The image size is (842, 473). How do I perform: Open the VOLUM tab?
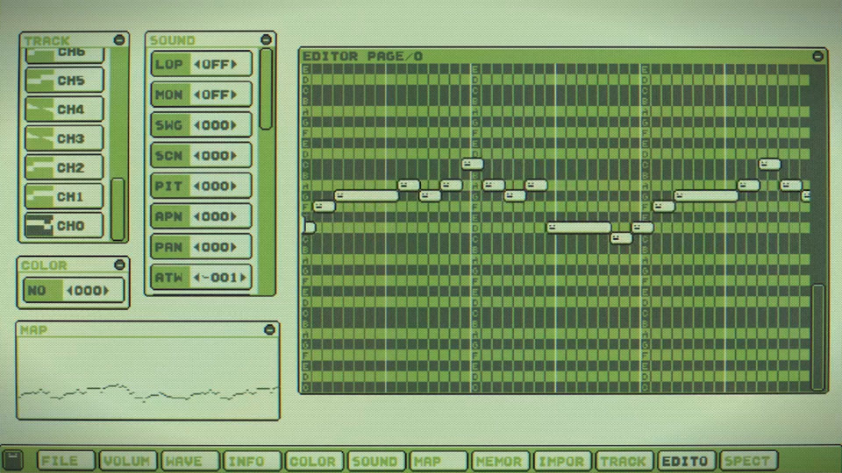pos(128,461)
